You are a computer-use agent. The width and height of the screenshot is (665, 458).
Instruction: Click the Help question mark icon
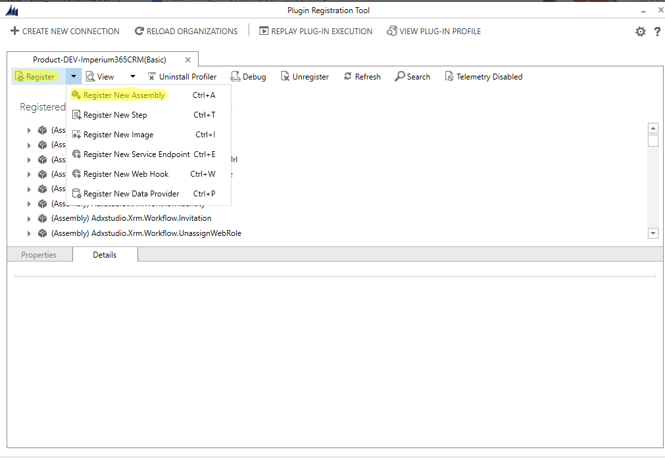coord(657,31)
